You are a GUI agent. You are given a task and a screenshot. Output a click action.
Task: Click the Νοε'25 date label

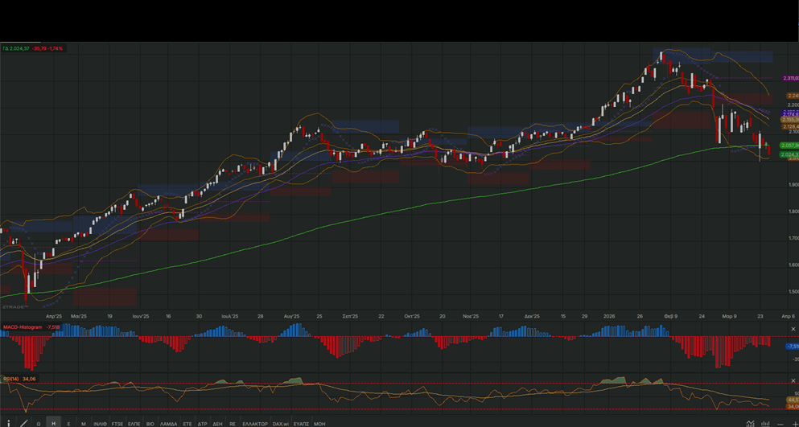point(471,316)
